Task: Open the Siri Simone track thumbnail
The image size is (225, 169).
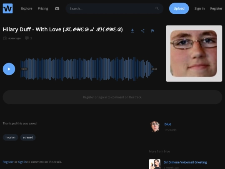Action: coord(155,164)
